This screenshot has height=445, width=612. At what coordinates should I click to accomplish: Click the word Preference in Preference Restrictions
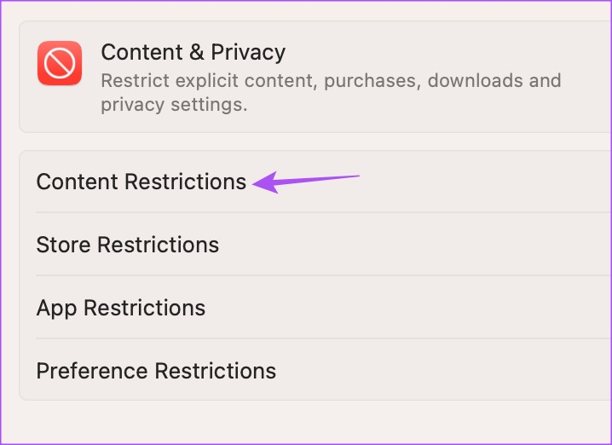[92, 371]
